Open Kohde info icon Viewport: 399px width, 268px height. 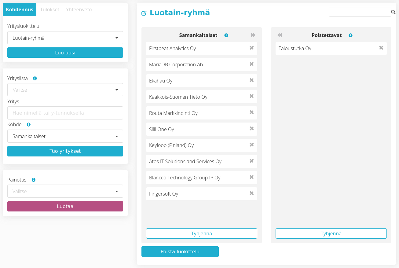[29, 125]
